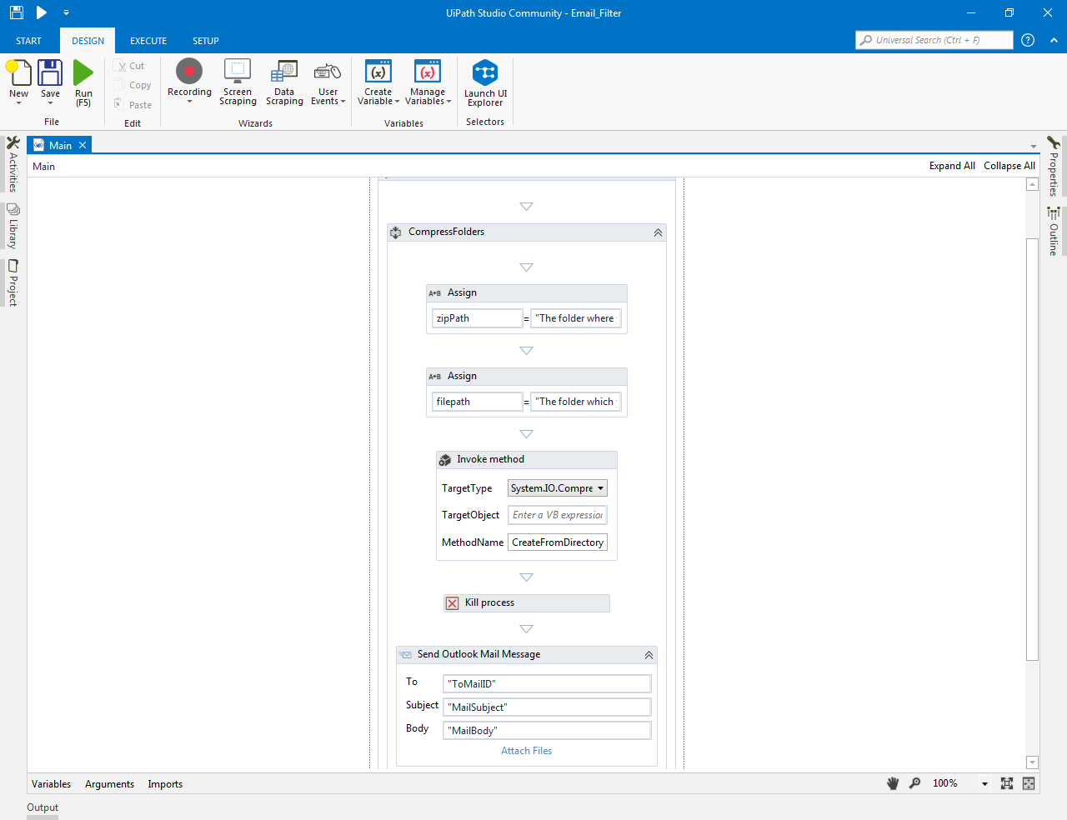1067x820 pixels.
Task: Click the zoom magnifier icon
Action: pyautogui.click(x=915, y=783)
